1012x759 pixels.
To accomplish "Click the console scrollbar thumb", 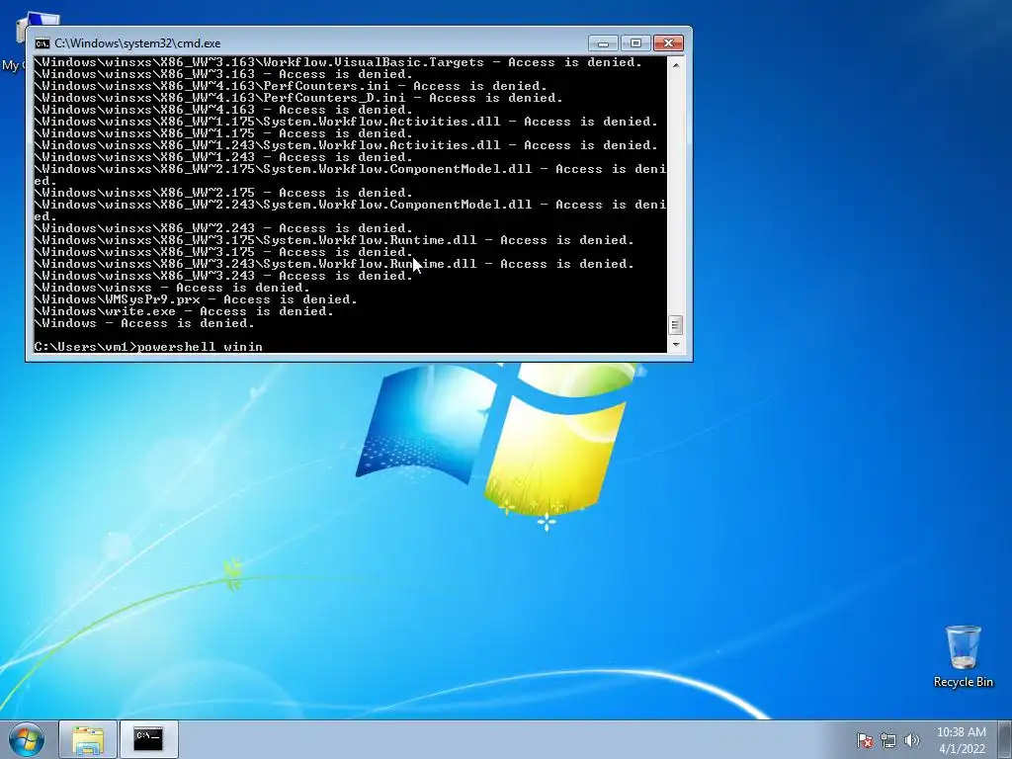I will [675, 324].
